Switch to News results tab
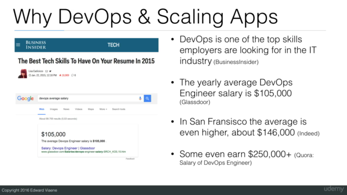The image size is (347, 195). [66, 109]
